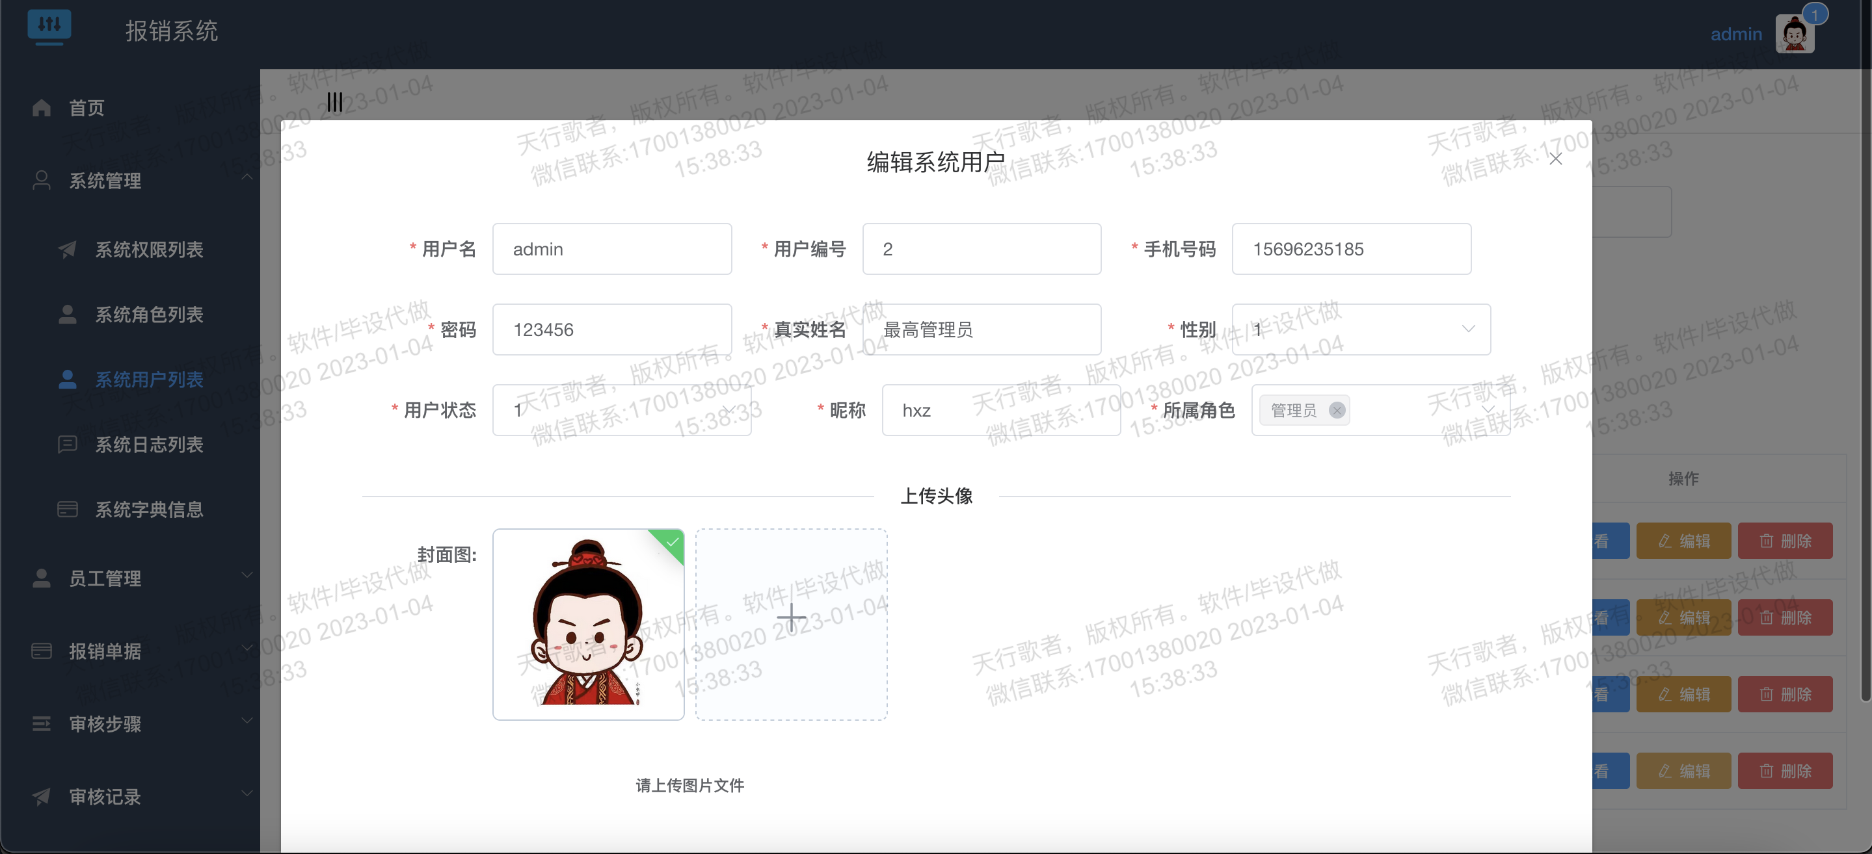Click the 报销系统 logo icon top left

pyautogui.click(x=50, y=26)
